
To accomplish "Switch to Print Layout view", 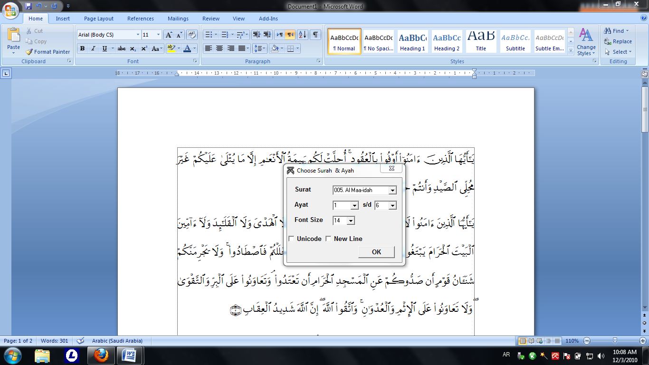I will pyautogui.click(x=523, y=341).
